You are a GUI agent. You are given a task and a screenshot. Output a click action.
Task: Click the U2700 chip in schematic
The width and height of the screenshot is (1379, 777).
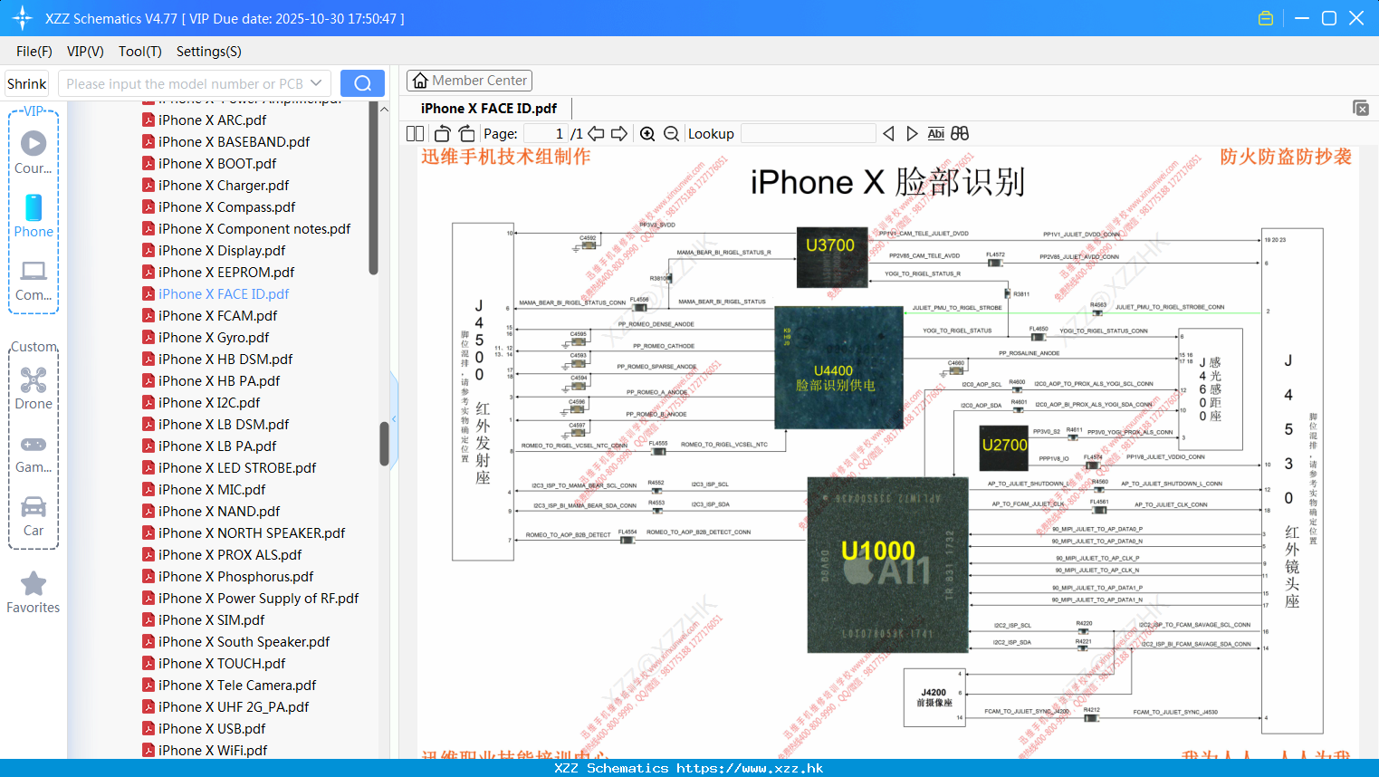[1005, 447]
